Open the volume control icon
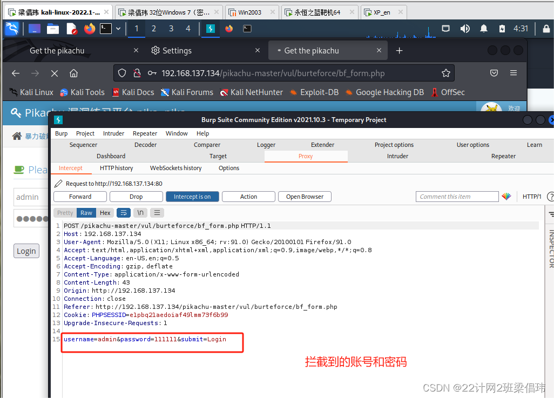Screen dimensions: 554x398 click(x=465, y=29)
